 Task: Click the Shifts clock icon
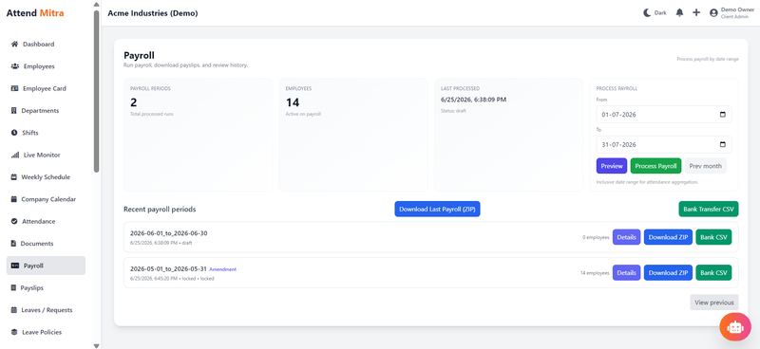point(14,133)
